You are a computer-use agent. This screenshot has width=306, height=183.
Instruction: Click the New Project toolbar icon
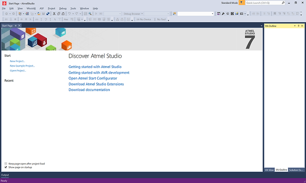click(x=20, y=14)
